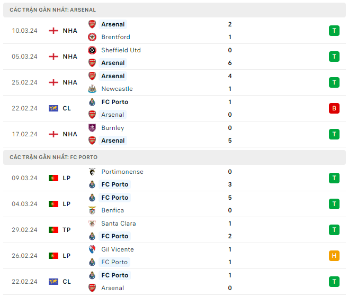The width and height of the screenshot is (348, 298).
Task: Open the Sheffield Utd team link
Action: tap(121, 50)
